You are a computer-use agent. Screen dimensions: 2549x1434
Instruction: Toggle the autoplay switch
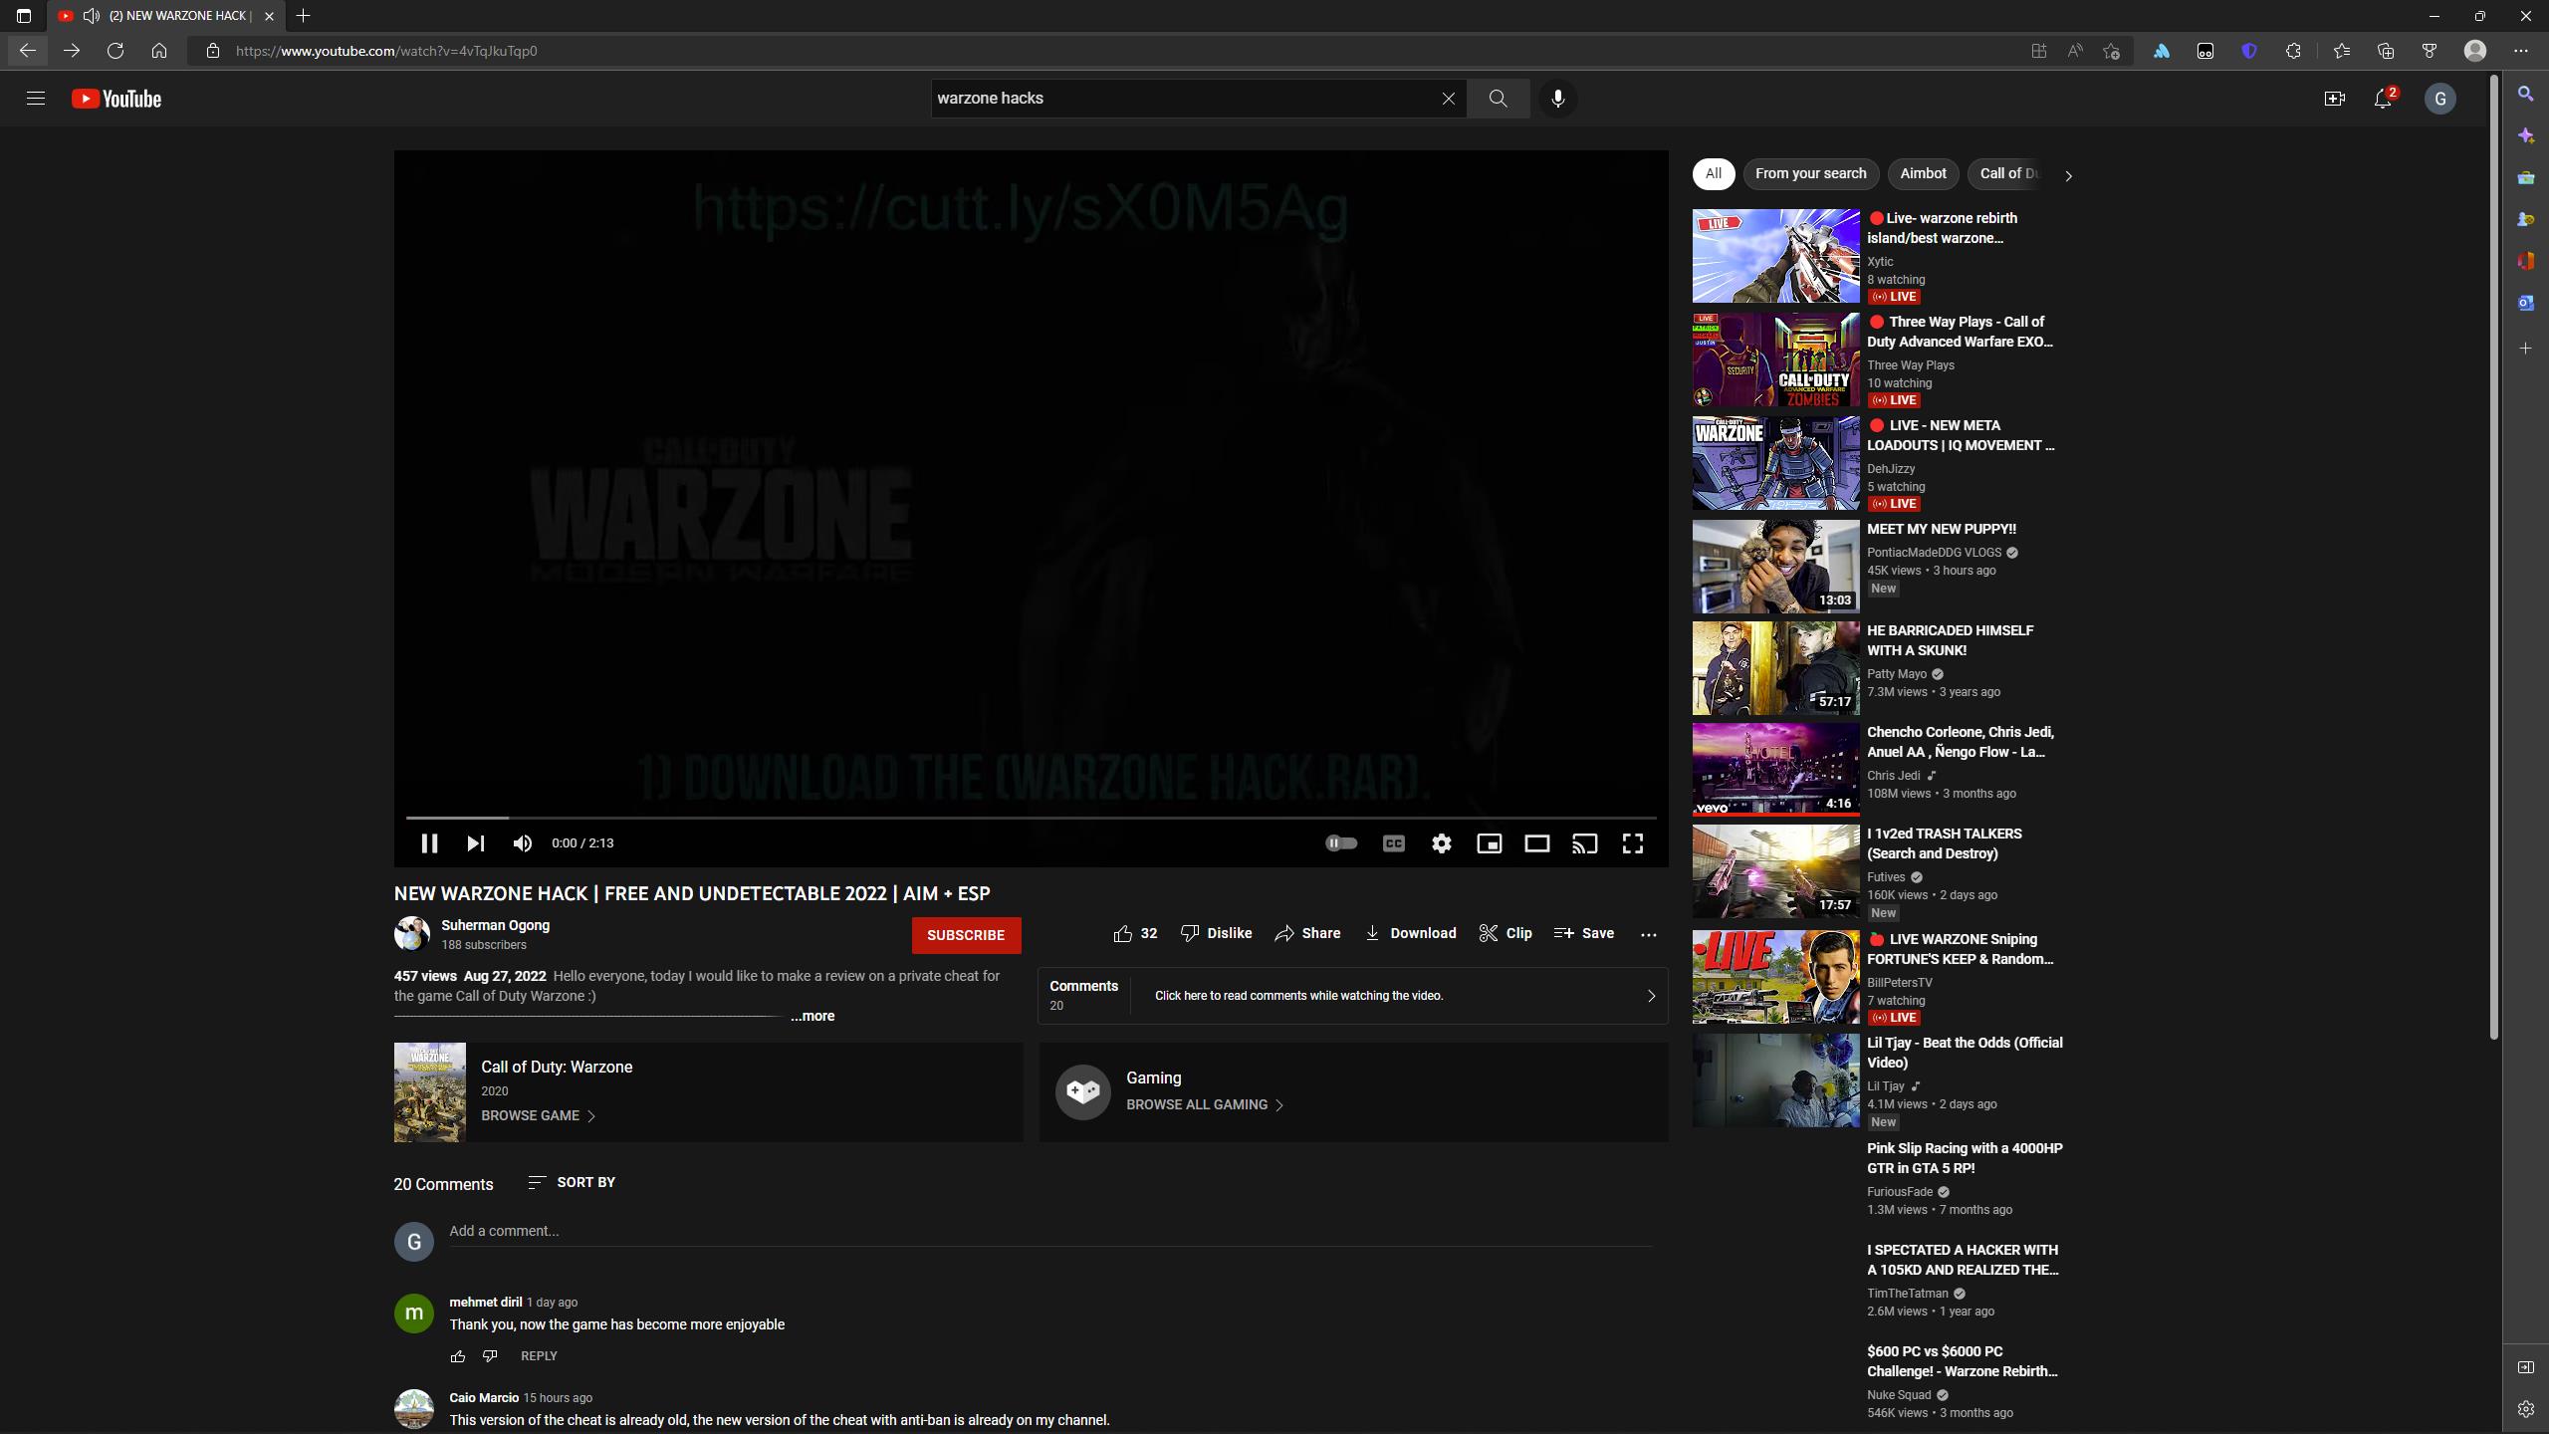[1341, 843]
